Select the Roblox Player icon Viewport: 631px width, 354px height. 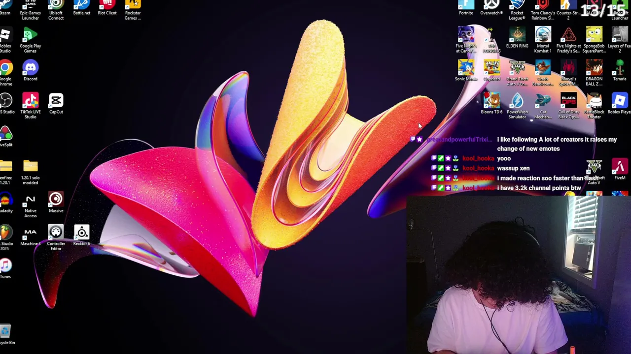pyautogui.click(x=620, y=104)
